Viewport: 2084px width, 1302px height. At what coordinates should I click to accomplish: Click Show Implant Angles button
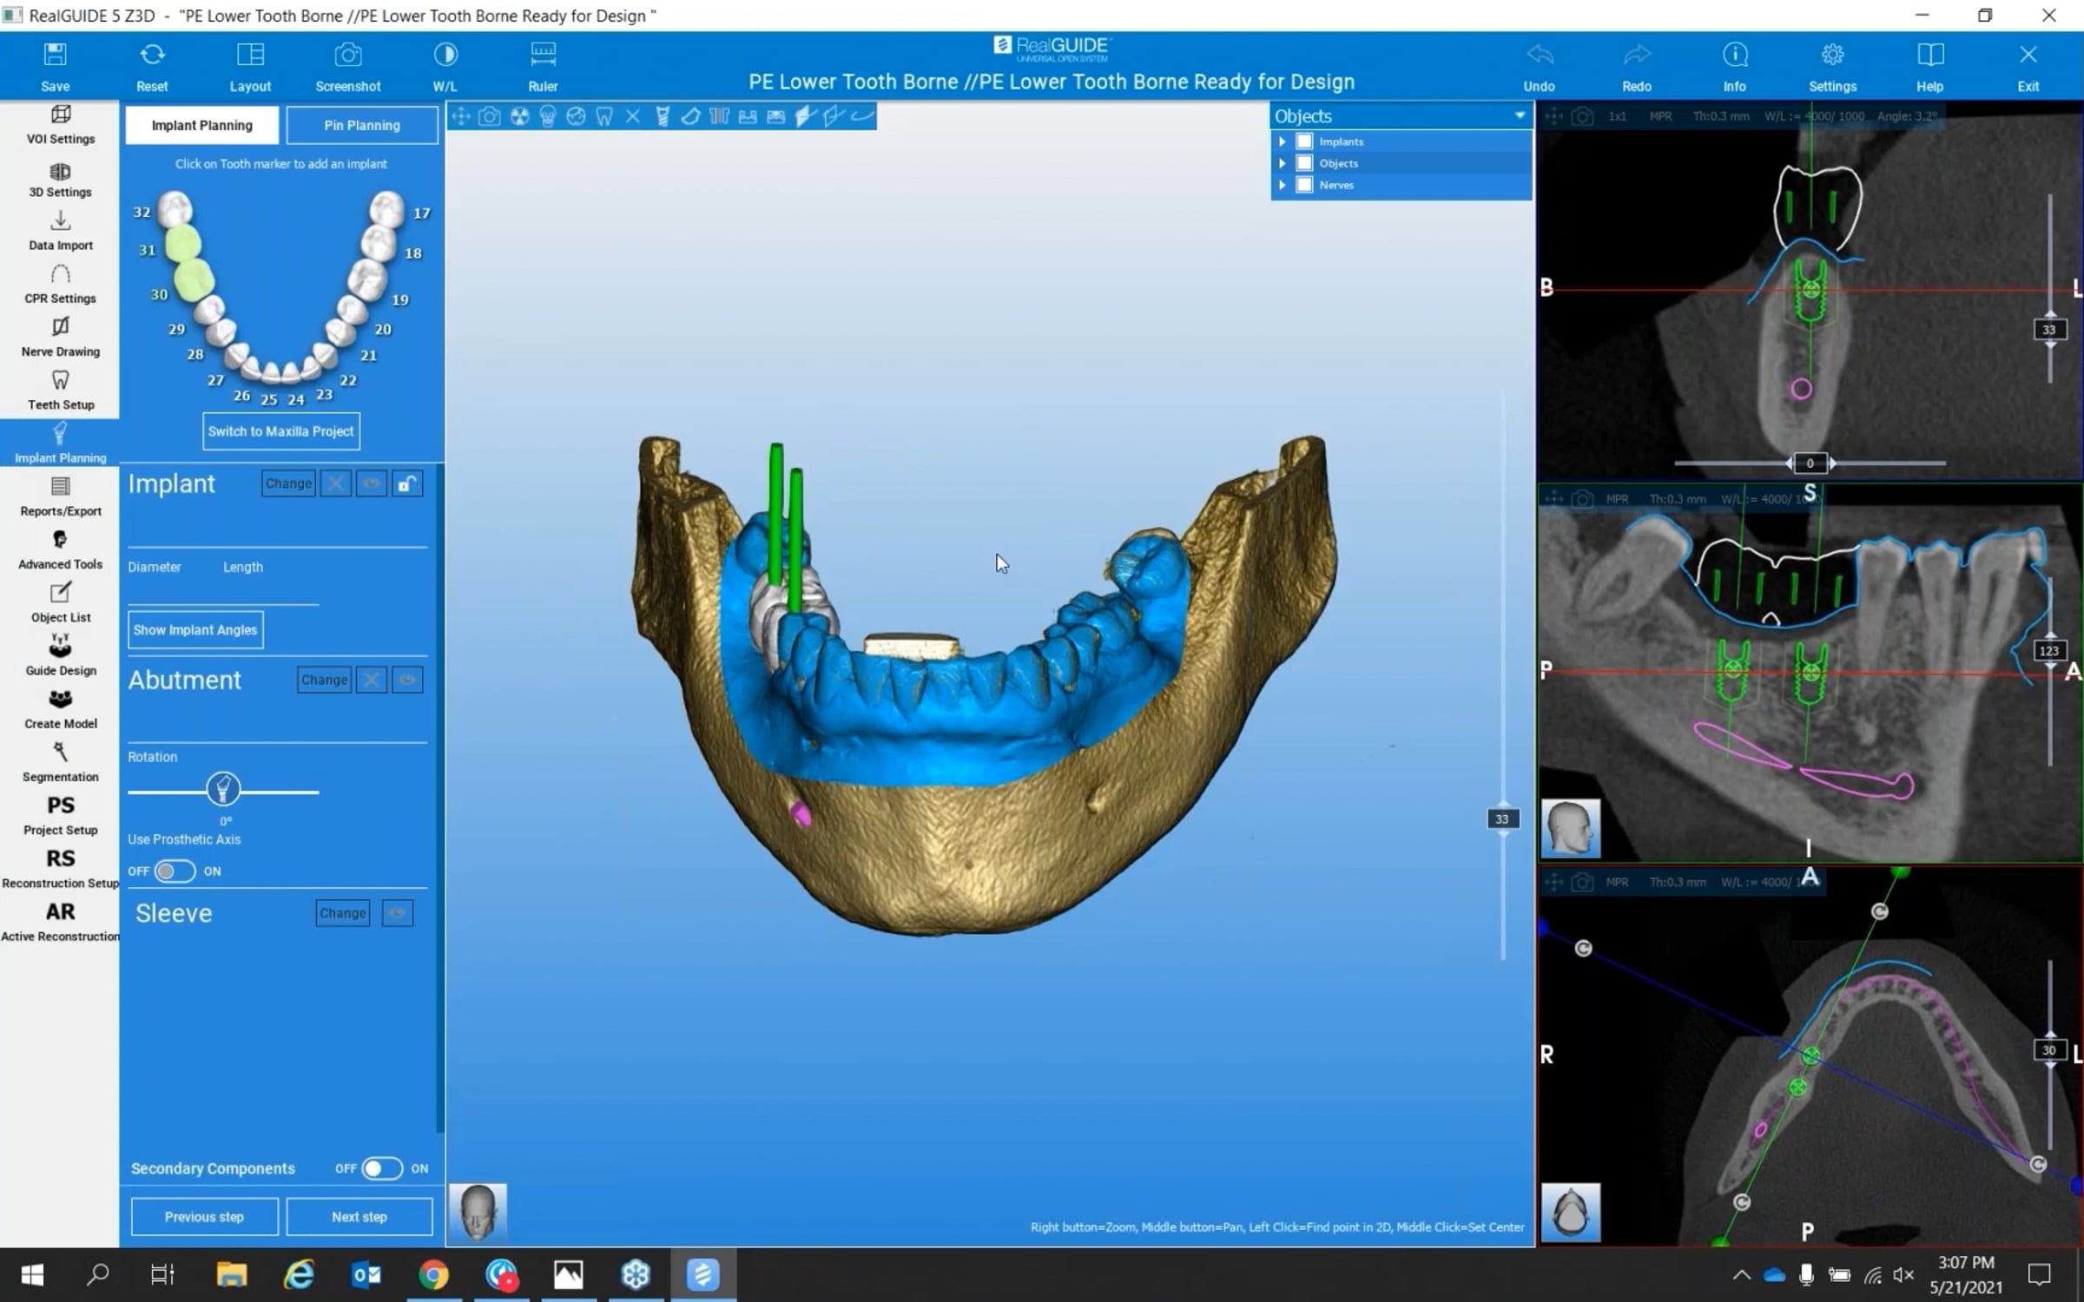click(195, 630)
